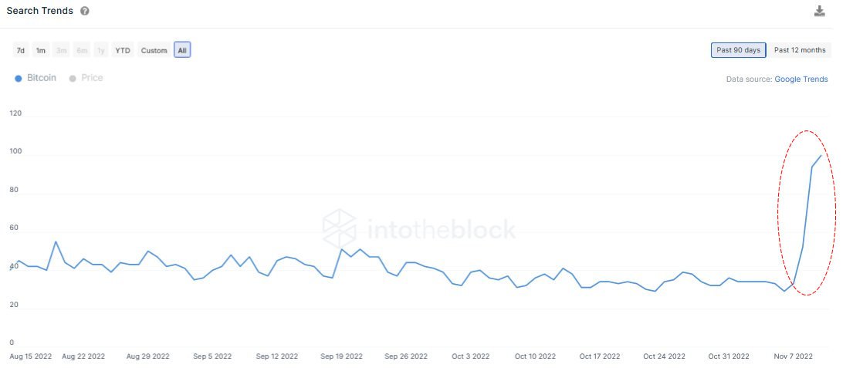Select the All time range
The height and width of the screenshot is (368, 853).
(182, 50)
